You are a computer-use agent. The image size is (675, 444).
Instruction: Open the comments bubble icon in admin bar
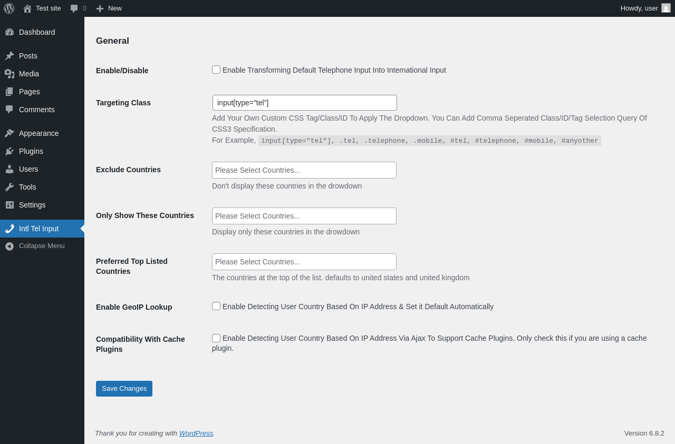pos(74,8)
